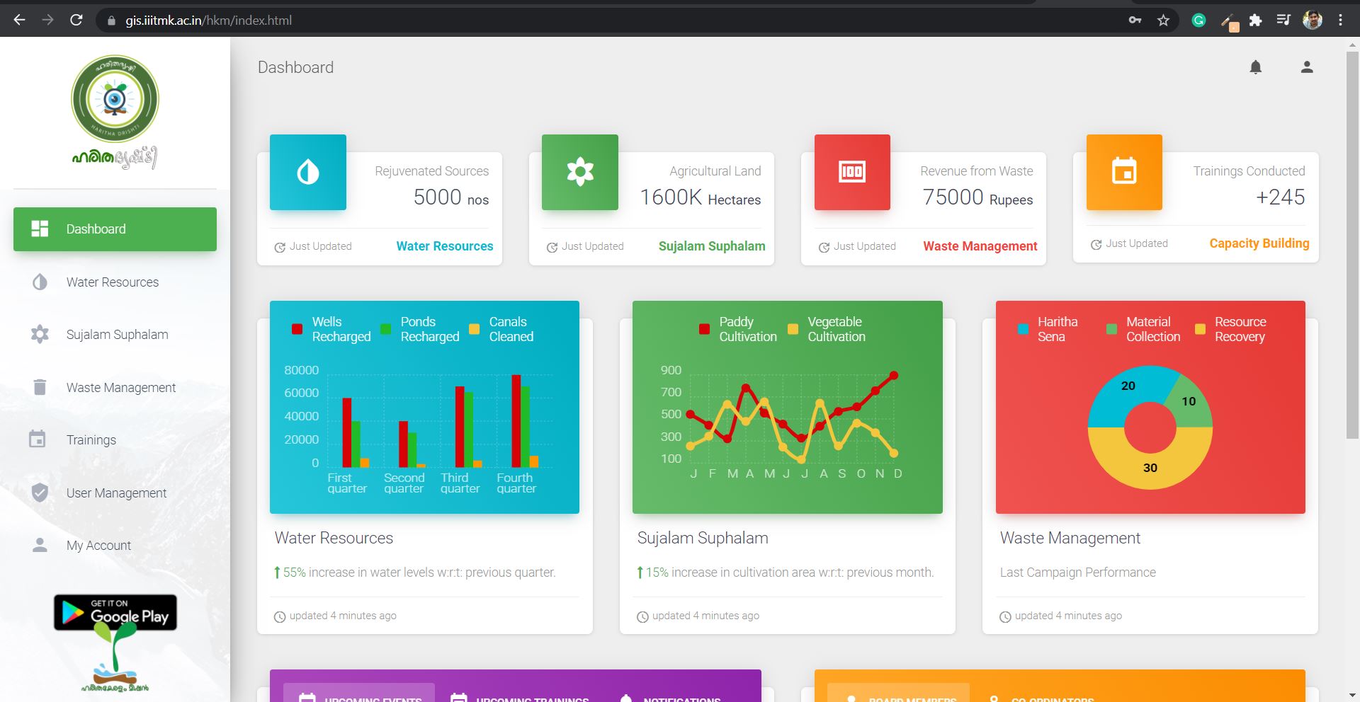Open User Management sidebar item
1360x702 pixels.
(x=115, y=493)
